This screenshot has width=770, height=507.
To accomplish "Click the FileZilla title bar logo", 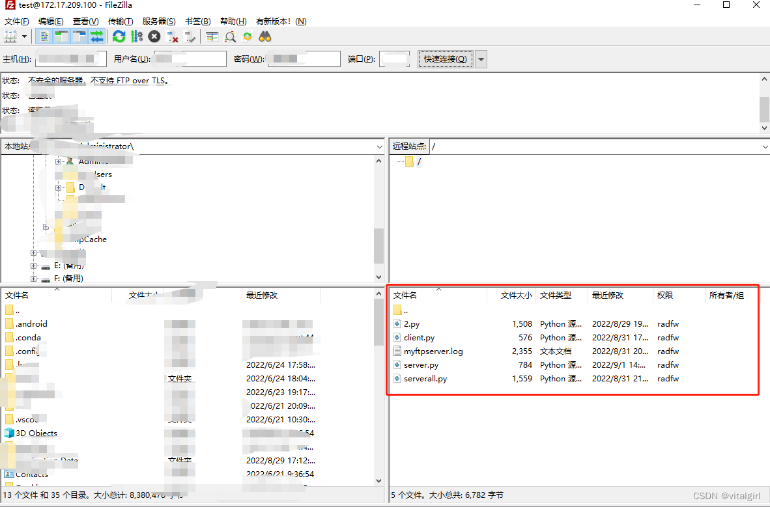I will coord(10,5).
